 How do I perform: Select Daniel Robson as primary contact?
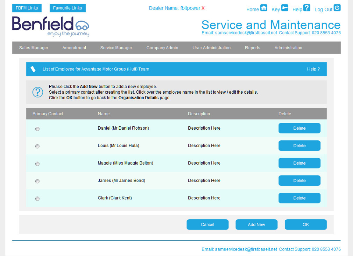tap(38, 129)
